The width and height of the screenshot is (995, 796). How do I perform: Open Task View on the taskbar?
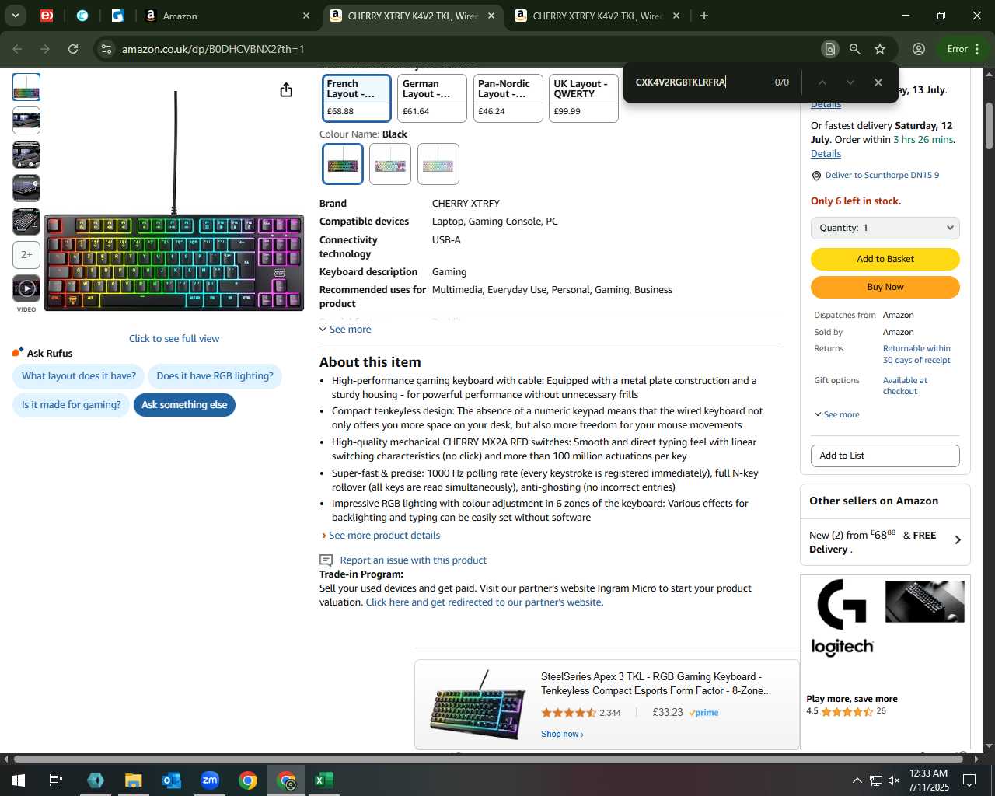56,780
